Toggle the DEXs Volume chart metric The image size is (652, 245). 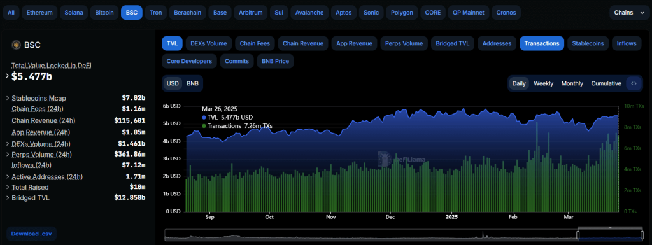point(209,43)
